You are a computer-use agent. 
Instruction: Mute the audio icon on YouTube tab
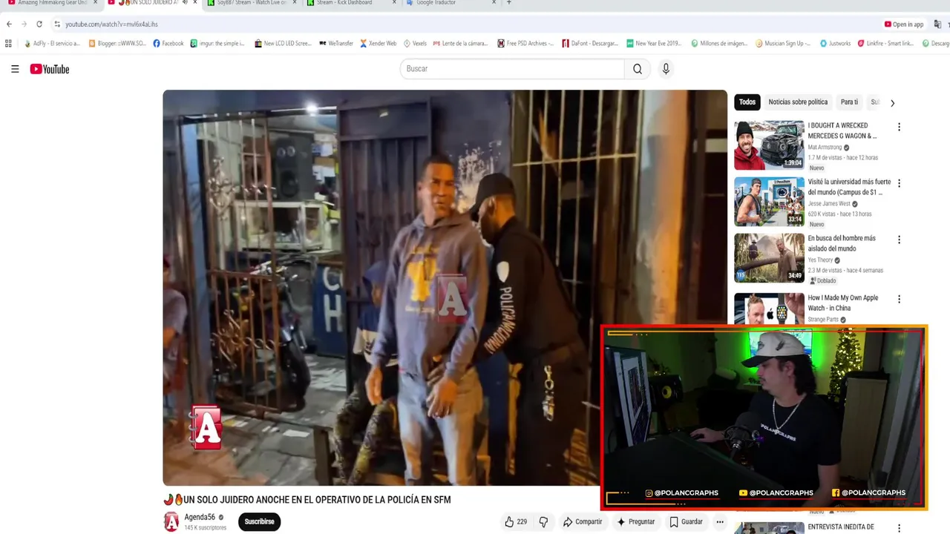[184, 3]
